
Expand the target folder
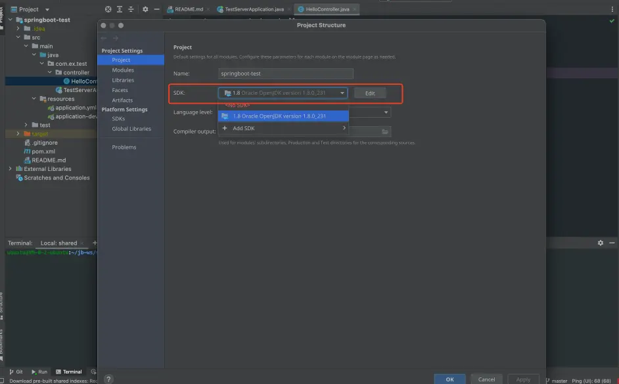pos(18,133)
